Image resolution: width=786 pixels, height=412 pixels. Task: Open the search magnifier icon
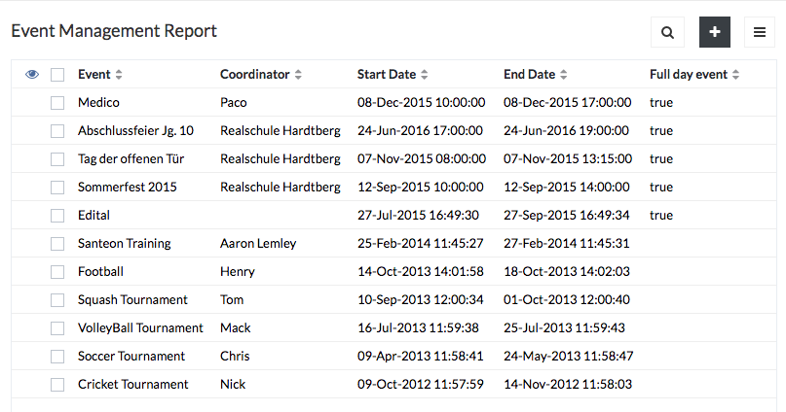point(667,32)
